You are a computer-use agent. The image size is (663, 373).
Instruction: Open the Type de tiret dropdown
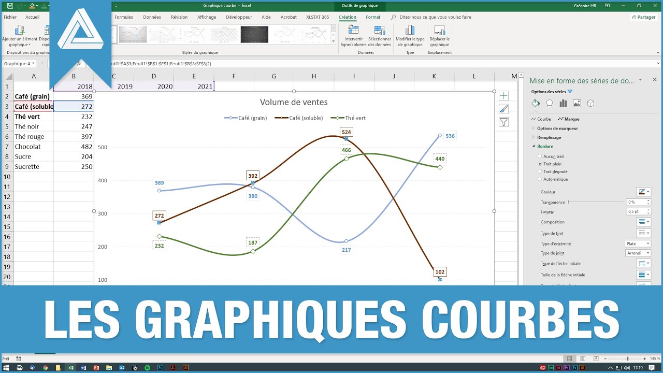(643, 234)
